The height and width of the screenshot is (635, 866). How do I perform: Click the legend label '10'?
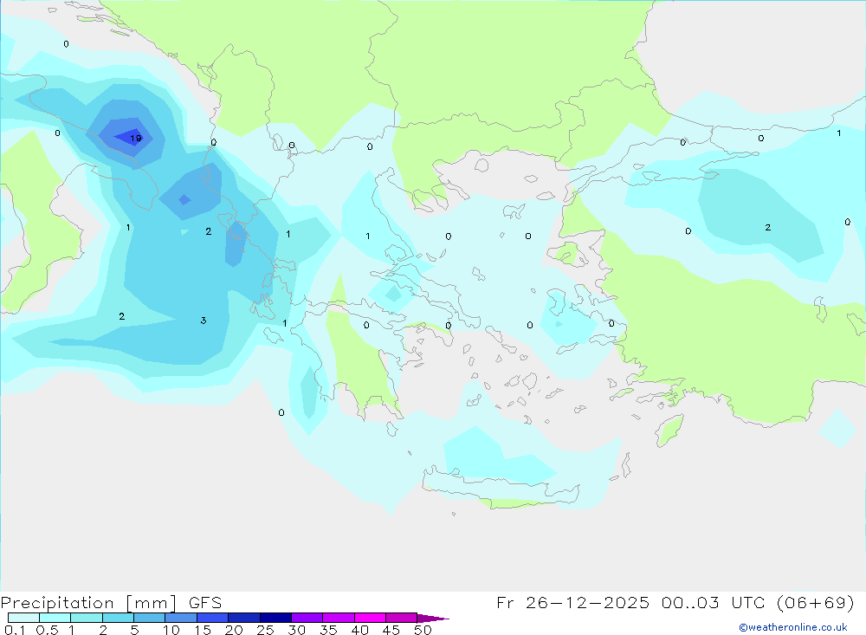point(171,630)
